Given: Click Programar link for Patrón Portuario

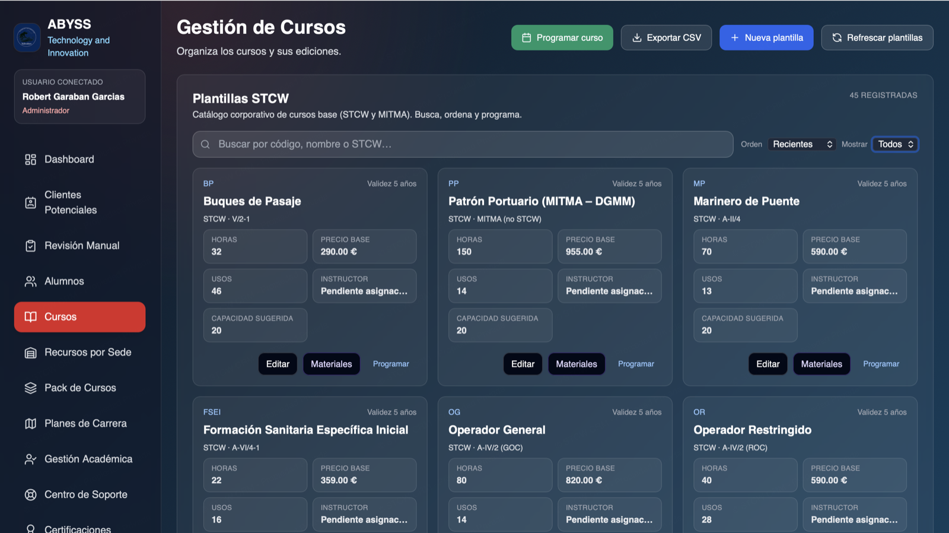Looking at the screenshot, I should tap(636, 364).
